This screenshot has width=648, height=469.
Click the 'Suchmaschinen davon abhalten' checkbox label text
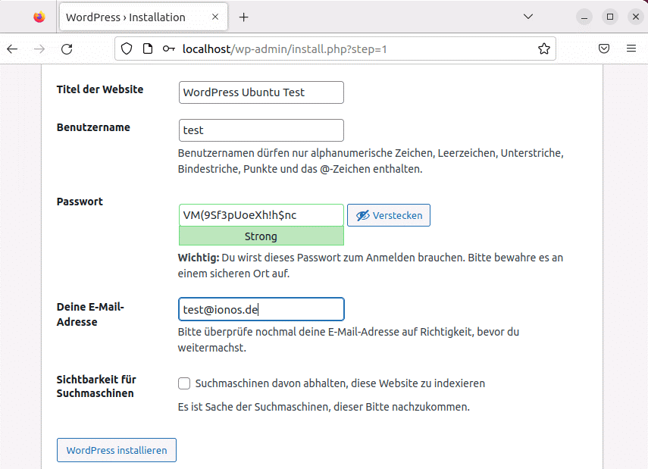(340, 383)
